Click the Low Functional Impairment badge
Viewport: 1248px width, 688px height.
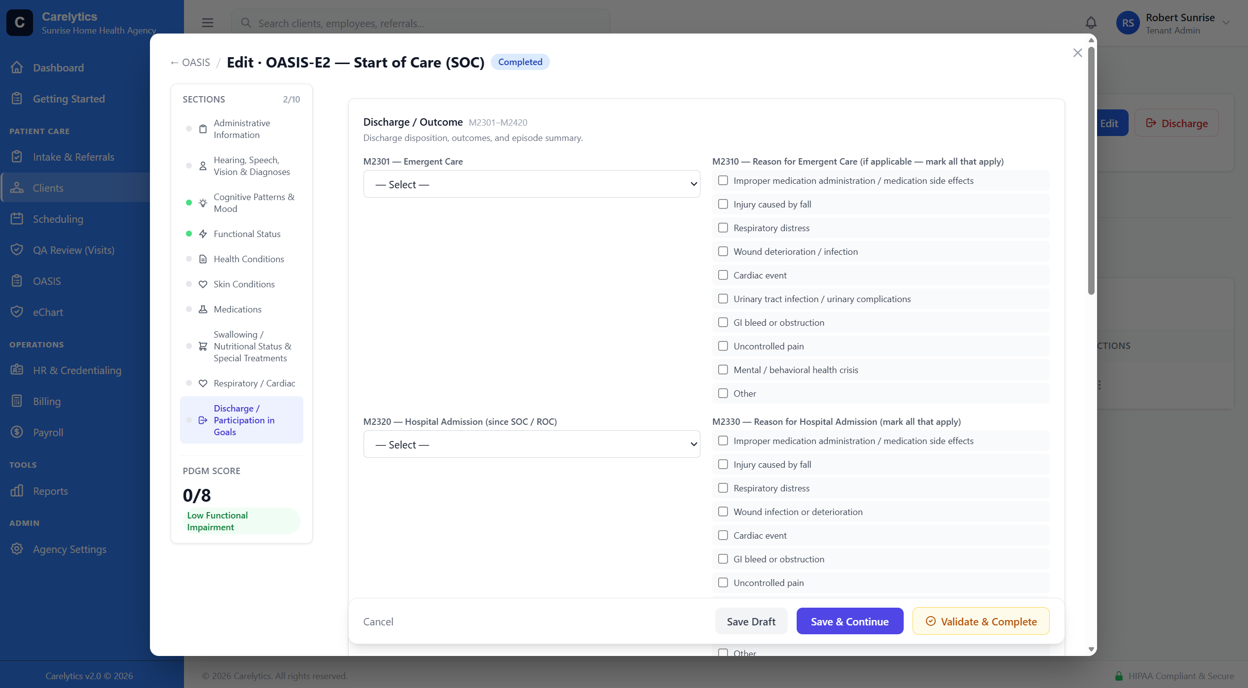click(241, 521)
